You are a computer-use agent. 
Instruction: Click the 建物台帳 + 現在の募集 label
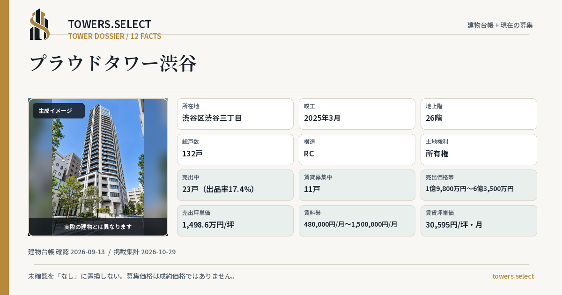(x=500, y=25)
